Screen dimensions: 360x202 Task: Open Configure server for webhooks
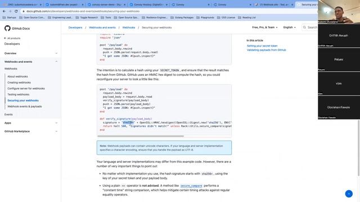[x=26, y=89]
